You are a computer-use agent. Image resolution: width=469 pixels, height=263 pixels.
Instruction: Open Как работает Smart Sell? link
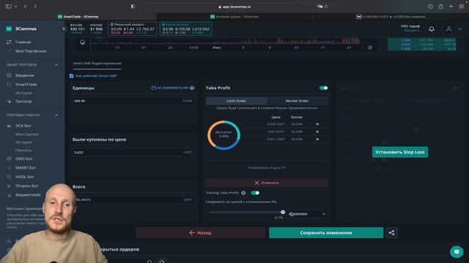96,76
